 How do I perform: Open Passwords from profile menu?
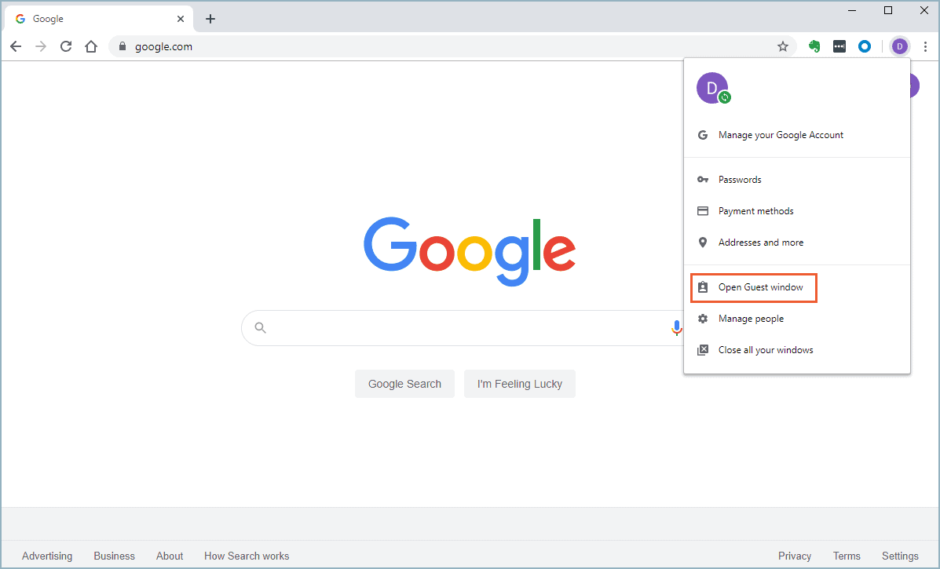797,180
